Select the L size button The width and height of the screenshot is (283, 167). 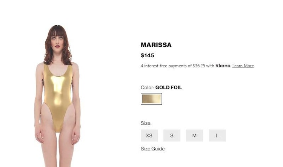click(x=217, y=135)
